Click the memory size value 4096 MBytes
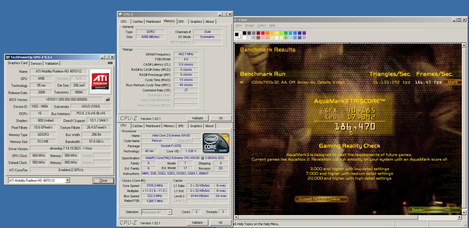Viewport: 469px width, 228px height. pos(150,37)
